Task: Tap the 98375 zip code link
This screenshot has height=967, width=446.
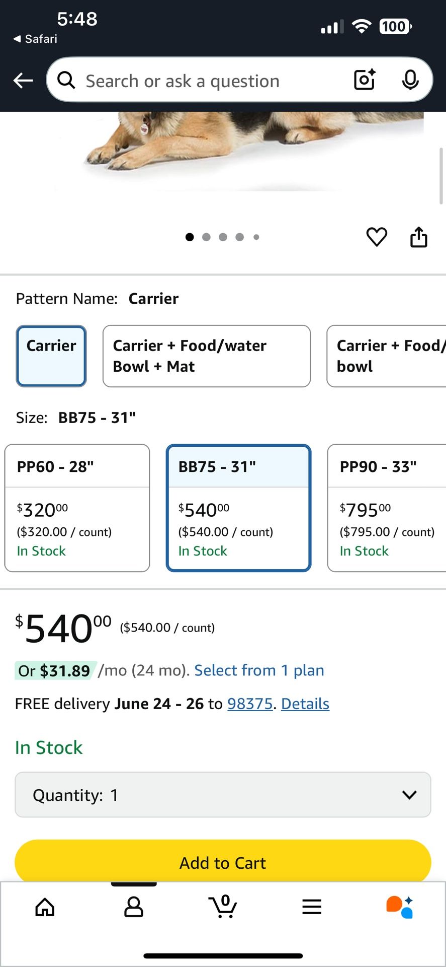Action: 250,704
